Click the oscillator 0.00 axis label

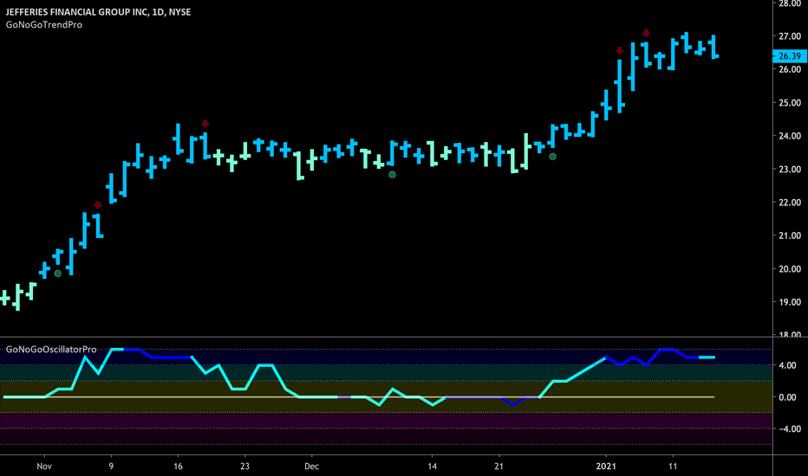pos(787,397)
